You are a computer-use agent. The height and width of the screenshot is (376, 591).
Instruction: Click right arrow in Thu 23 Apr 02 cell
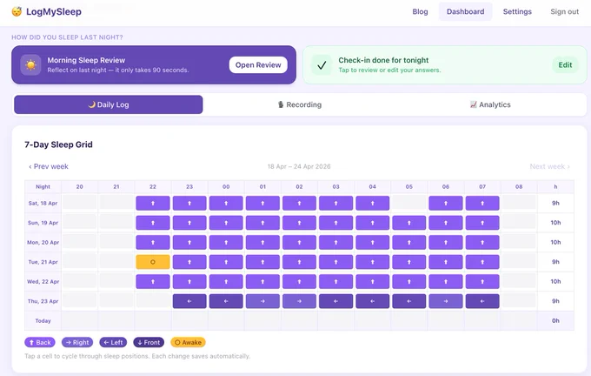[x=299, y=301]
